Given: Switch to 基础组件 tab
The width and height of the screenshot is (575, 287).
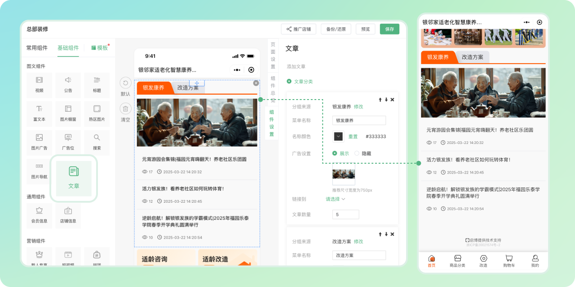Looking at the screenshot, I should tap(68, 48).
